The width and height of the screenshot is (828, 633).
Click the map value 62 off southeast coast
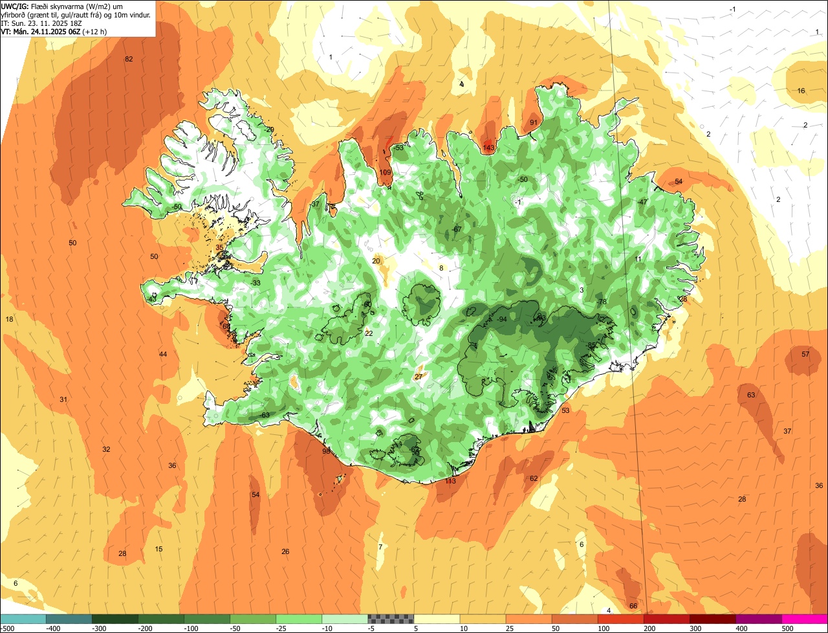point(534,478)
